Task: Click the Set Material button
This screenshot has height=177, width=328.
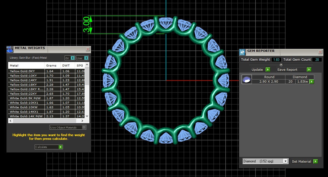Action: click(305, 161)
